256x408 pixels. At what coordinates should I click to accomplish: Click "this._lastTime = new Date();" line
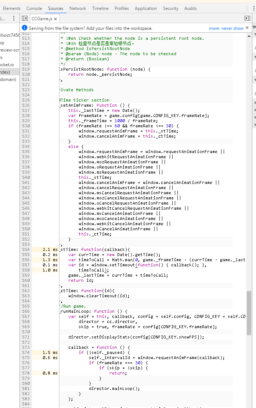point(104,110)
